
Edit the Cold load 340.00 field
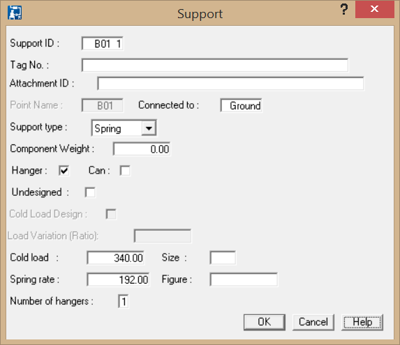coord(116,258)
